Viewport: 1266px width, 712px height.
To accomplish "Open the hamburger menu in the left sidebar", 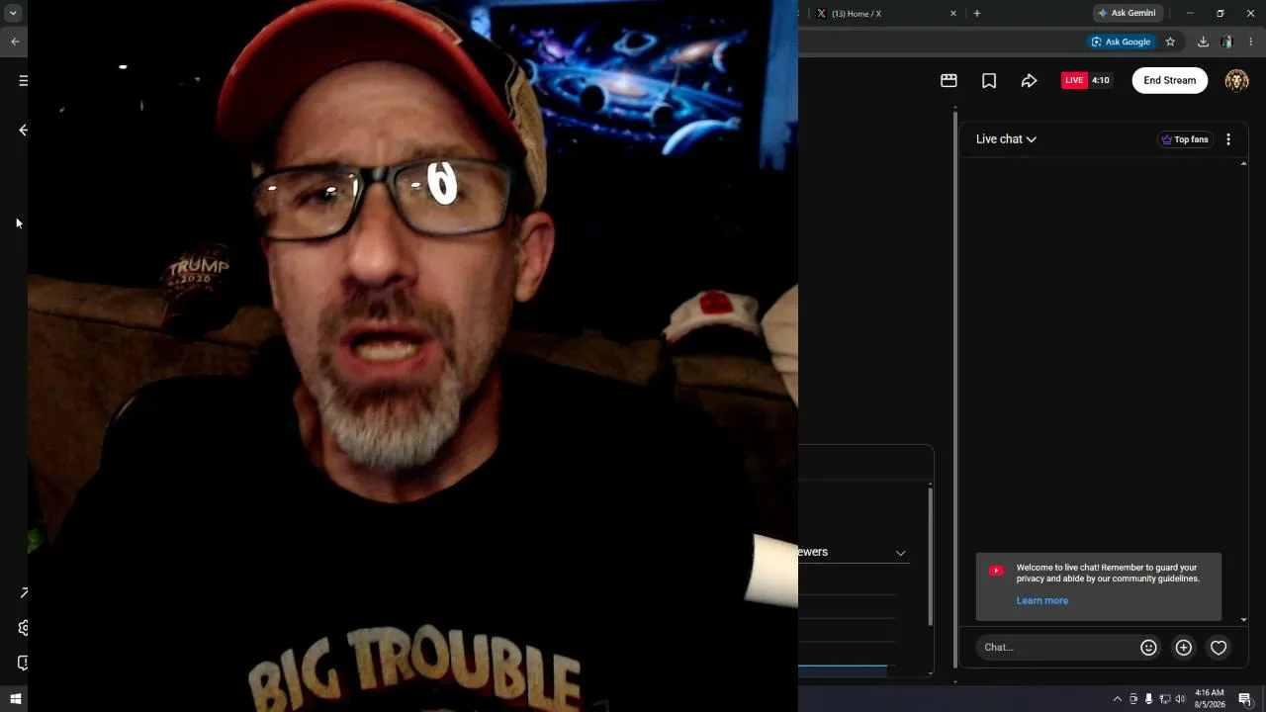I will [23, 81].
